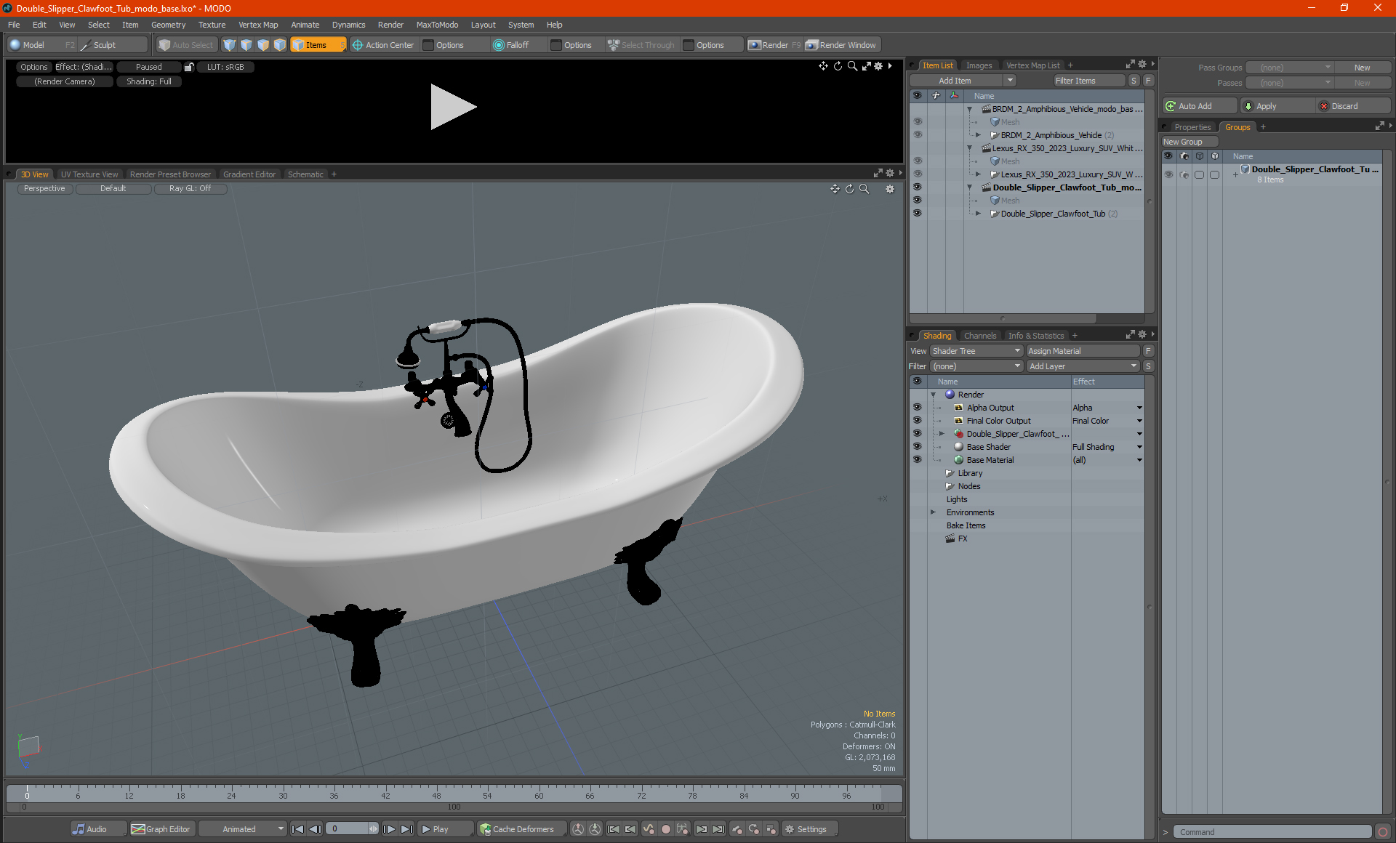Open the Texture menu

coord(212,25)
